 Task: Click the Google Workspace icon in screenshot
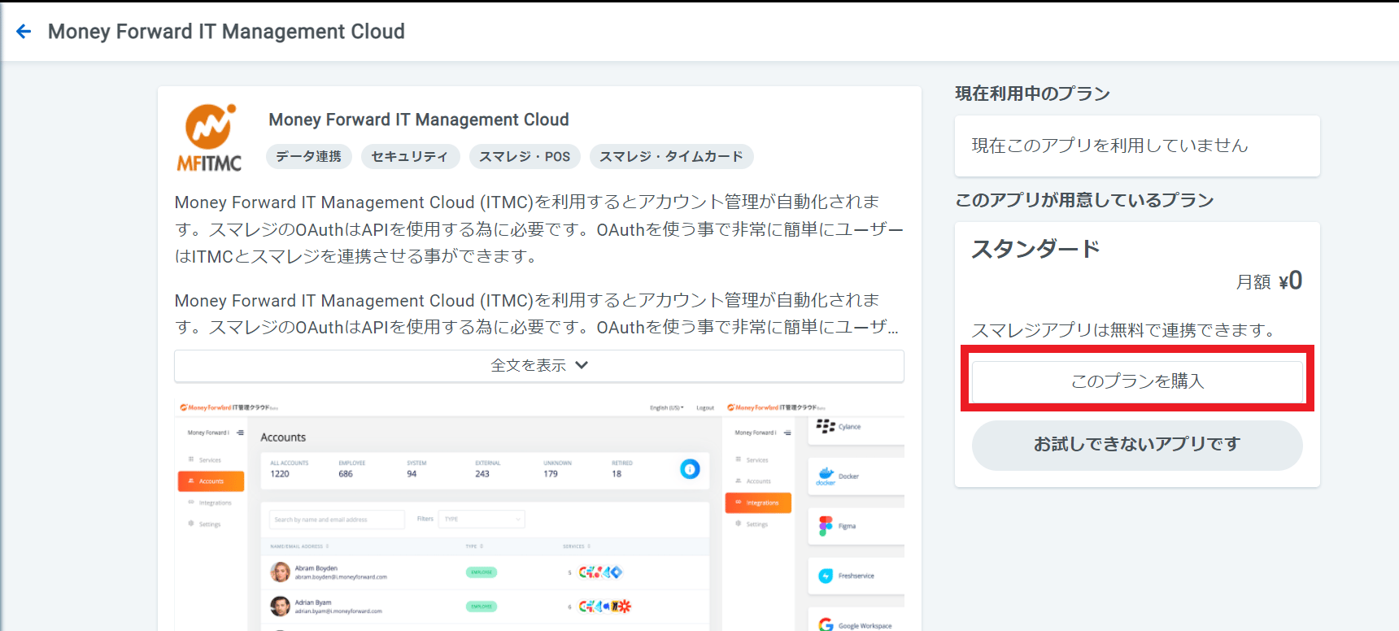coord(826,624)
